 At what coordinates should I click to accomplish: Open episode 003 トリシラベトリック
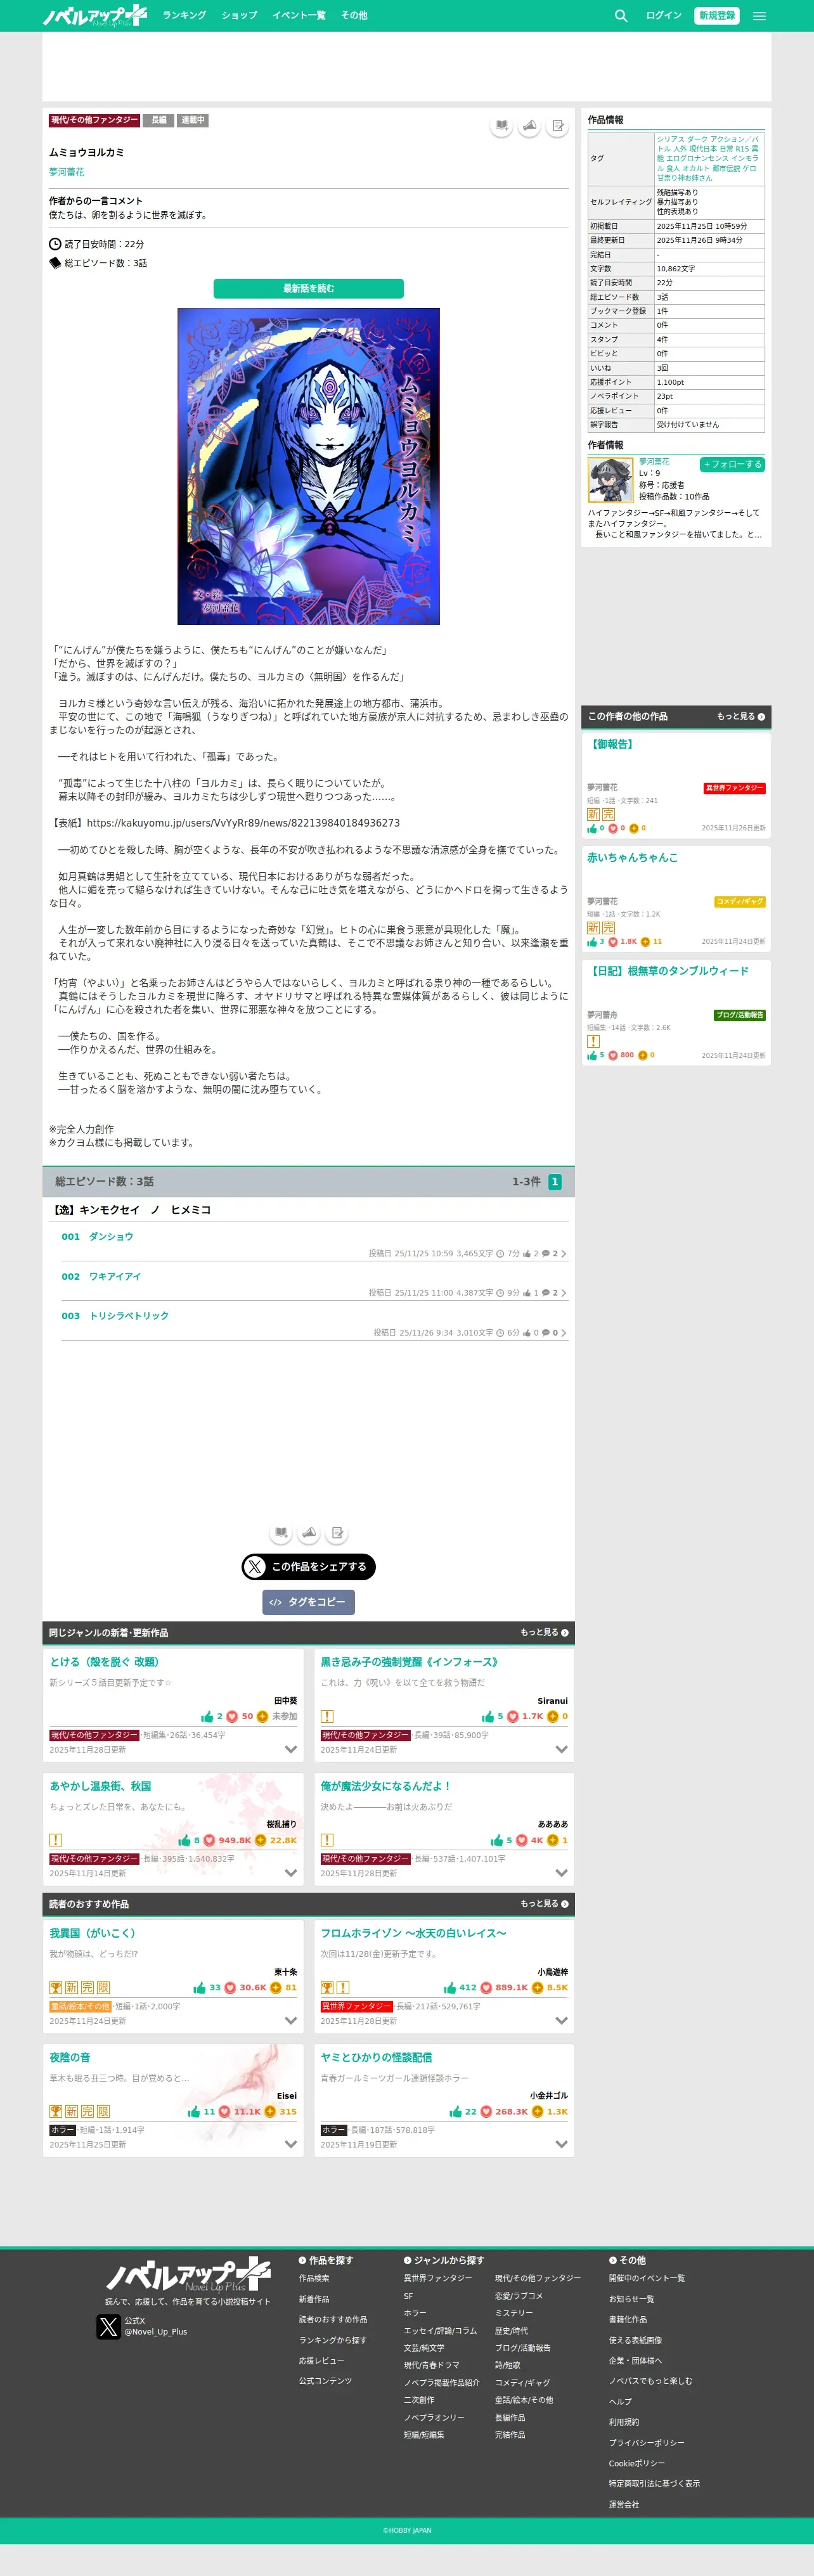(x=115, y=1316)
